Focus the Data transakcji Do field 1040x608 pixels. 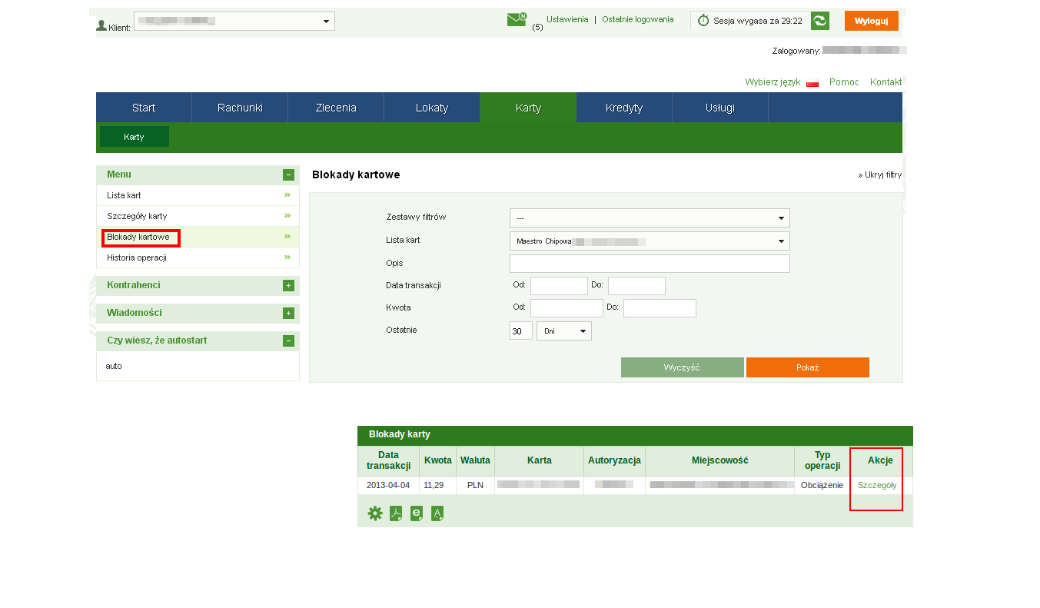point(636,286)
